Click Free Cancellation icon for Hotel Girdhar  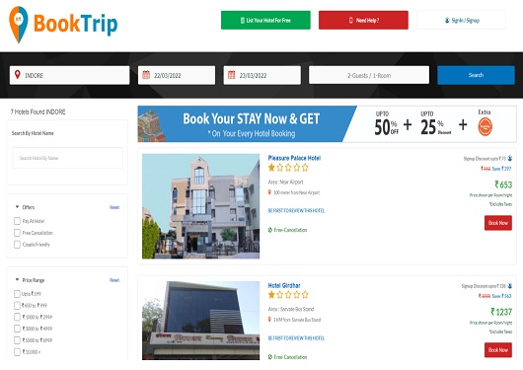270,357
